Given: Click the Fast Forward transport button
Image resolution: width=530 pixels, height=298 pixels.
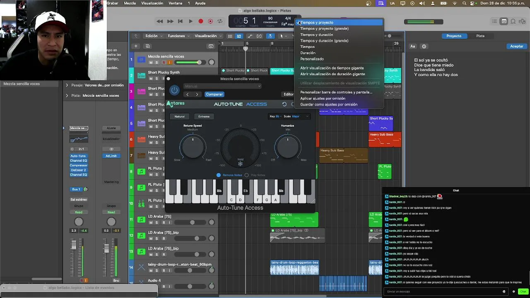Looking at the screenshot, I should 170,21.
